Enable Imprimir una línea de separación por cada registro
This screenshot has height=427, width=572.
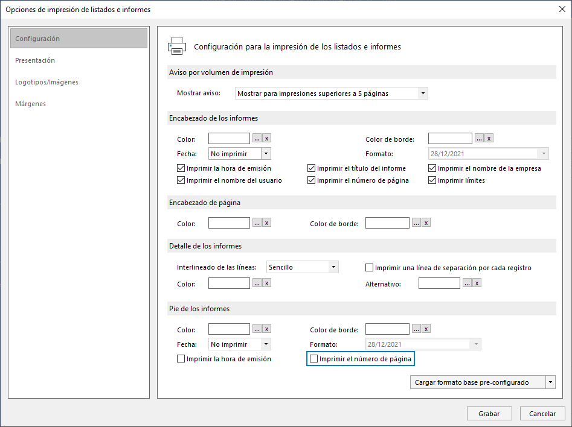pyautogui.click(x=369, y=268)
